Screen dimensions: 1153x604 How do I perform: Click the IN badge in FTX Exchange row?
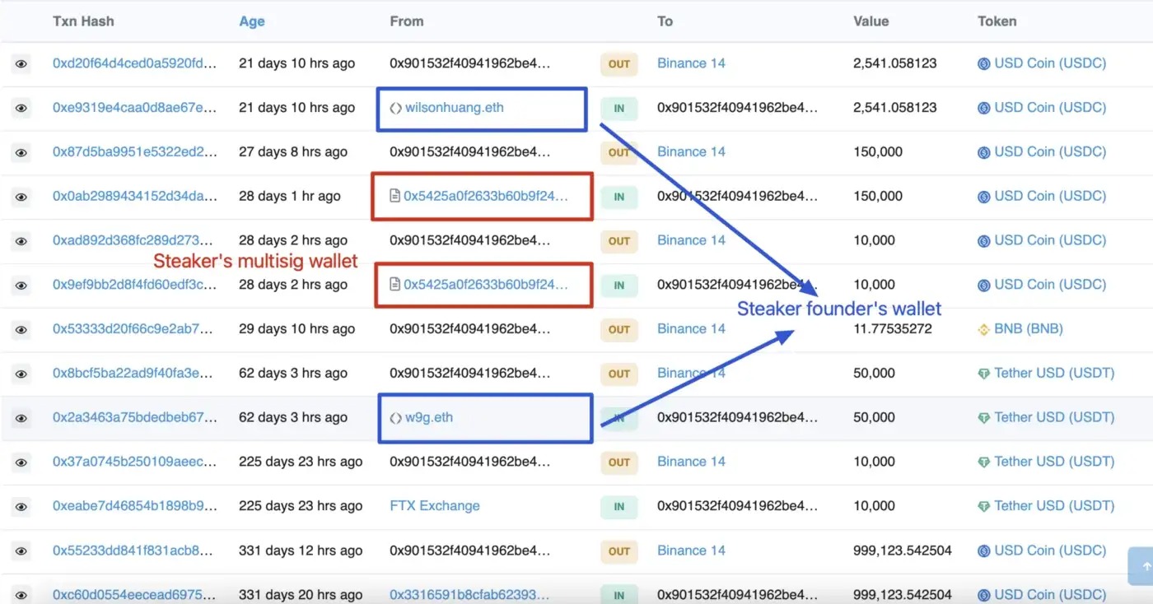pyautogui.click(x=619, y=507)
